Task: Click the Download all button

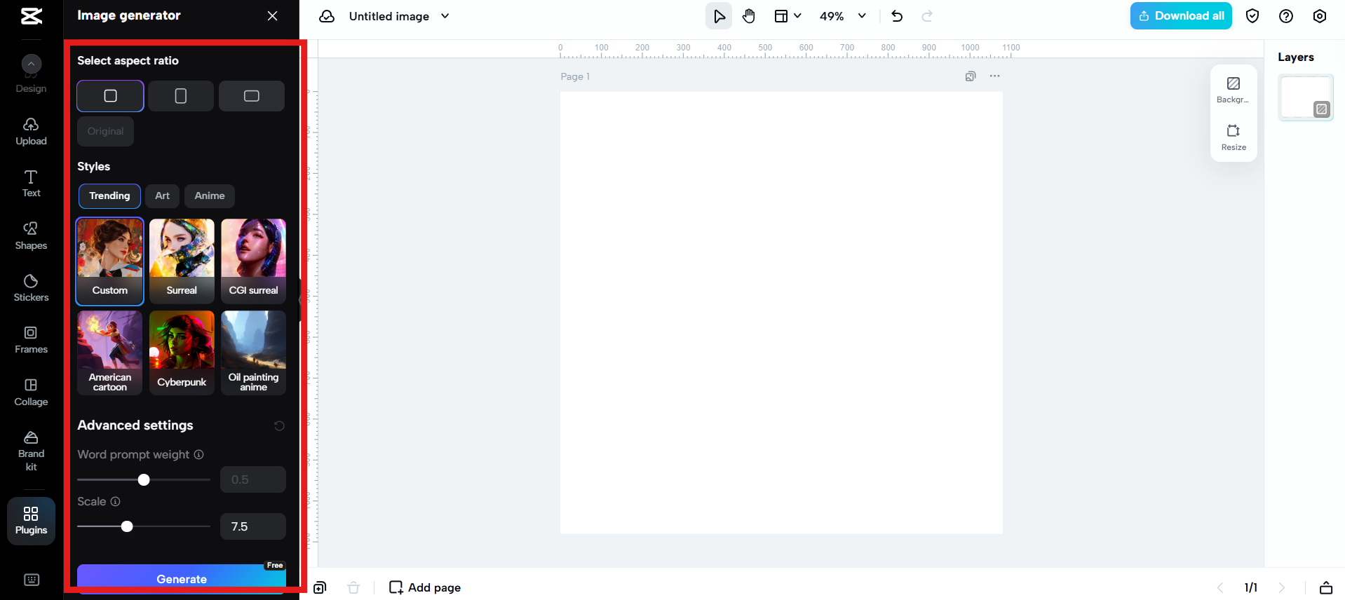Action: coord(1181,15)
